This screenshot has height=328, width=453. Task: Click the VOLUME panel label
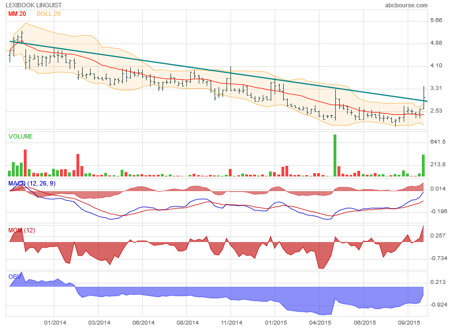[20, 136]
